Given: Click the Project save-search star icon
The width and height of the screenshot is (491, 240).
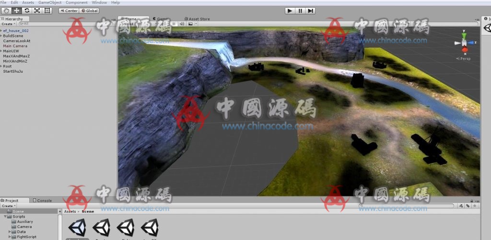Looking at the screenshot, I should 475,206.
